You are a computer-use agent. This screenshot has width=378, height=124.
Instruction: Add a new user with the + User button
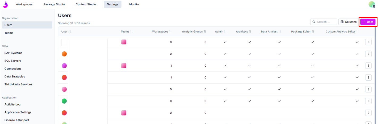pos(368,22)
